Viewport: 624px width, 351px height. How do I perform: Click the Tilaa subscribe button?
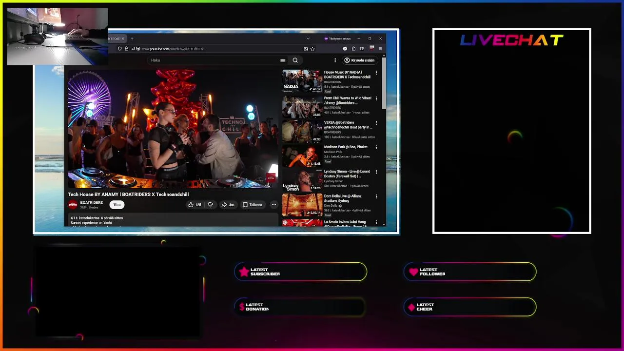point(117,205)
